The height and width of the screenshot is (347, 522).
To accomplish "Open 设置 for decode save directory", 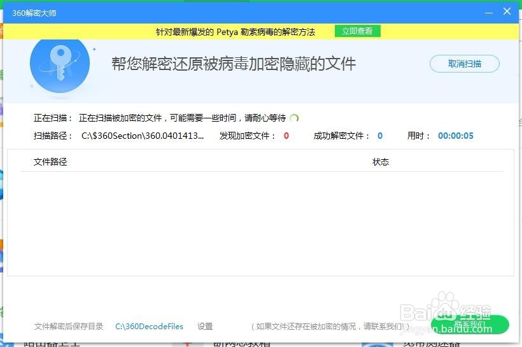I will [x=205, y=327].
